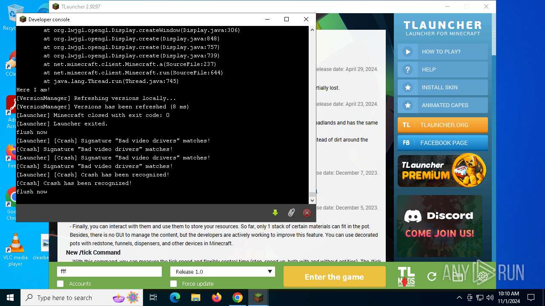Click the console scrollbar down arrow

[x=312, y=200]
